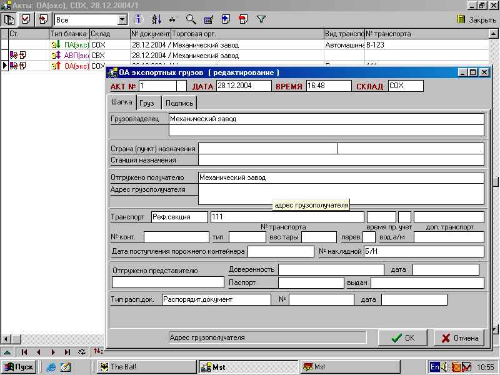
Task: Click the Транспорт field showing Реф.секция
Action: coord(179,217)
